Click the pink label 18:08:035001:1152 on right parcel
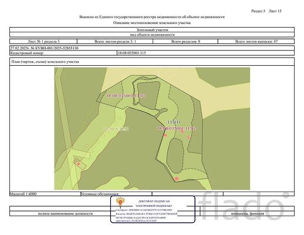 point(177,129)
